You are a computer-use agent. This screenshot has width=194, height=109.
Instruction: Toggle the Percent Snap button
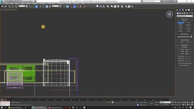[78, 6]
